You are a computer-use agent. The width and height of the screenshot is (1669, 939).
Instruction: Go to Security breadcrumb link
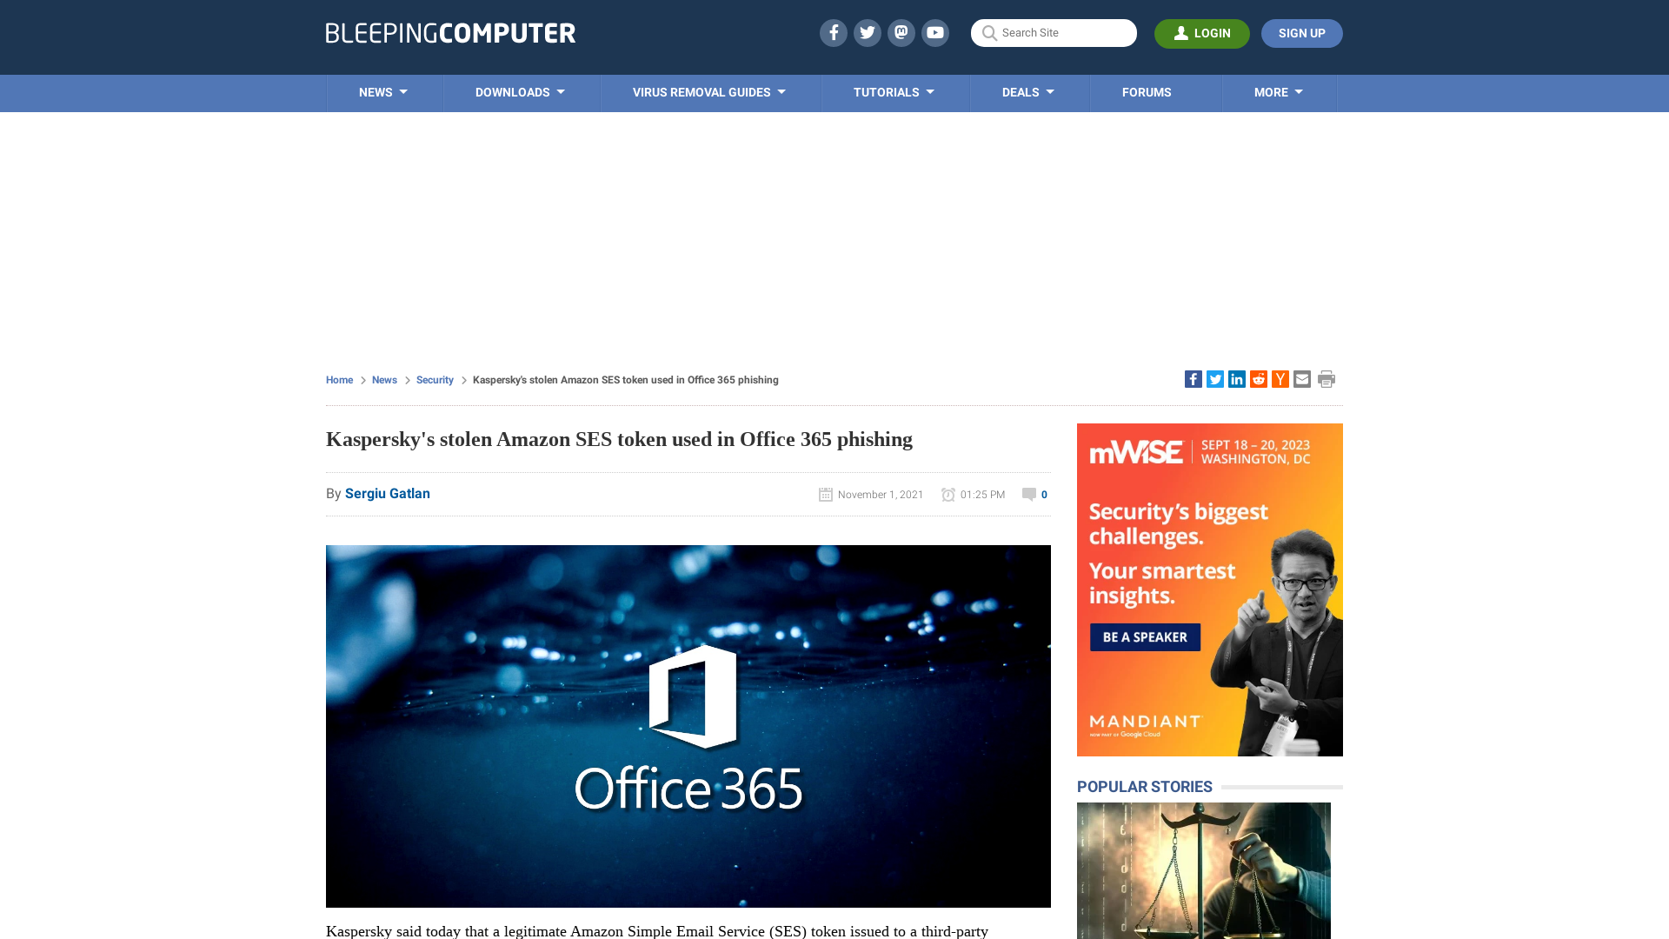(435, 380)
